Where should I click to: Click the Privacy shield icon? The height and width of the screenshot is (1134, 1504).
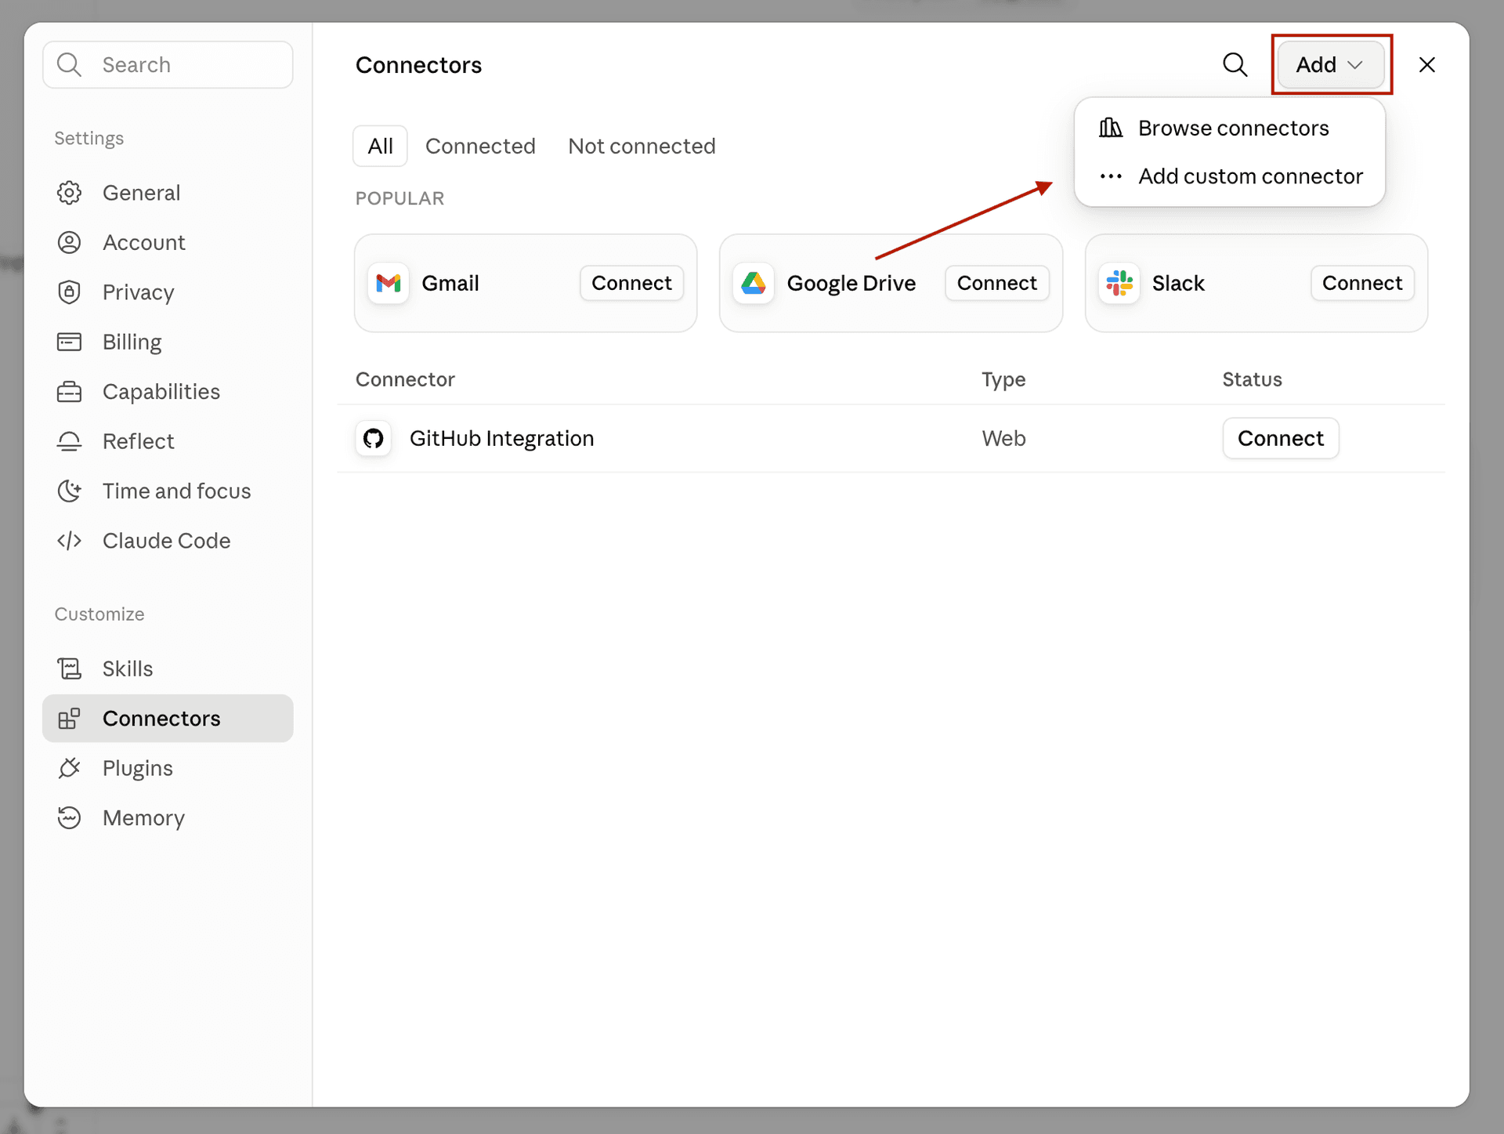(x=69, y=292)
